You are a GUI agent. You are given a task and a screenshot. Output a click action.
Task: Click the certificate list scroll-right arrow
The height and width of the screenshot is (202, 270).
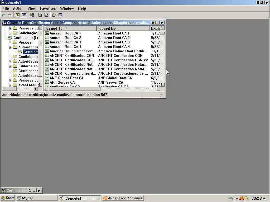point(158,89)
